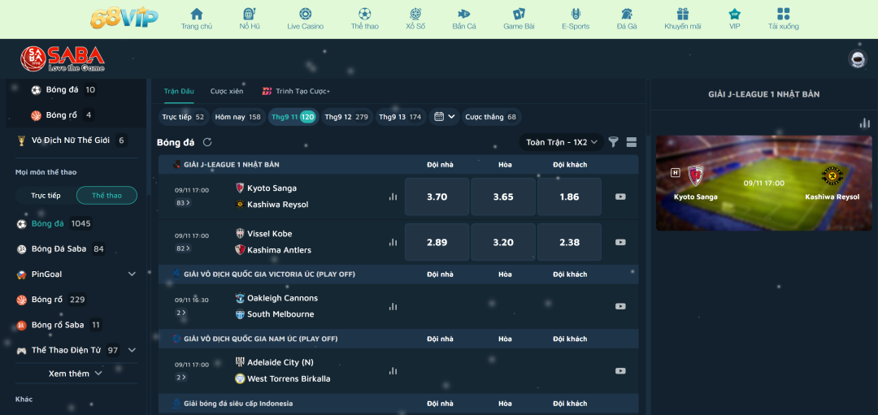Expand 2 more markets for Oakleigh Cannons
The image size is (878, 415).
pos(181,312)
